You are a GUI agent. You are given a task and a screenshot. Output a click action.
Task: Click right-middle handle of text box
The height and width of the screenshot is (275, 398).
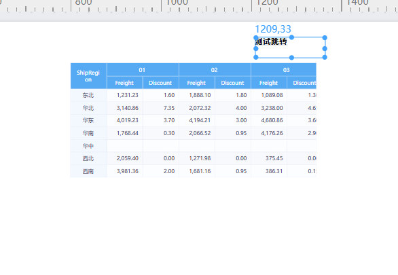pyautogui.click(x=325, y=48)
